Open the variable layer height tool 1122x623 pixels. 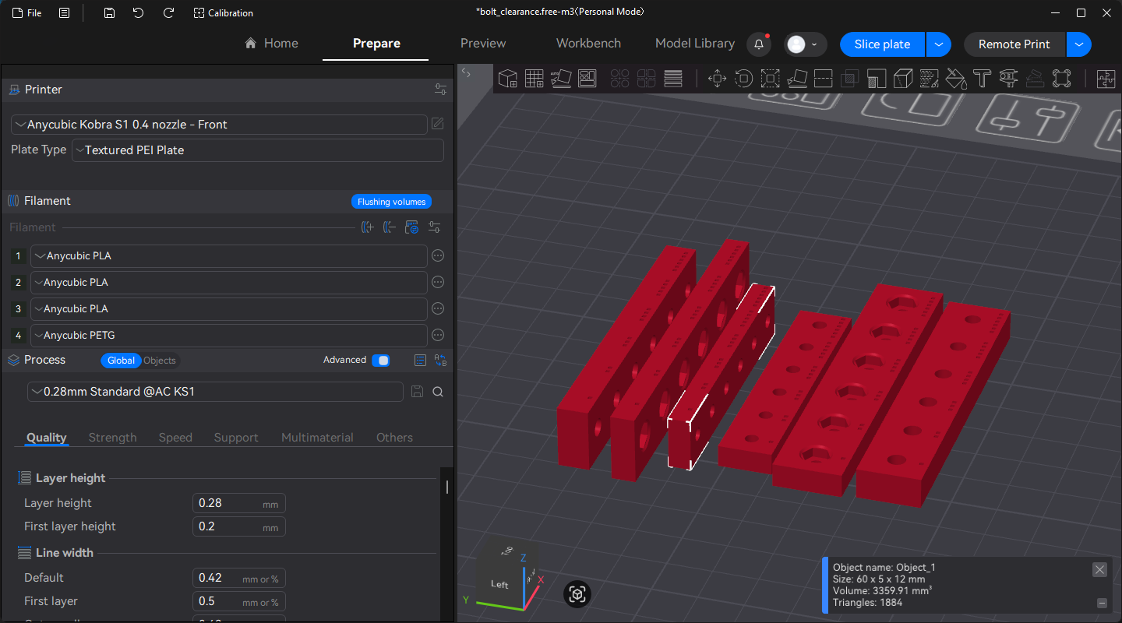(673, 78)
